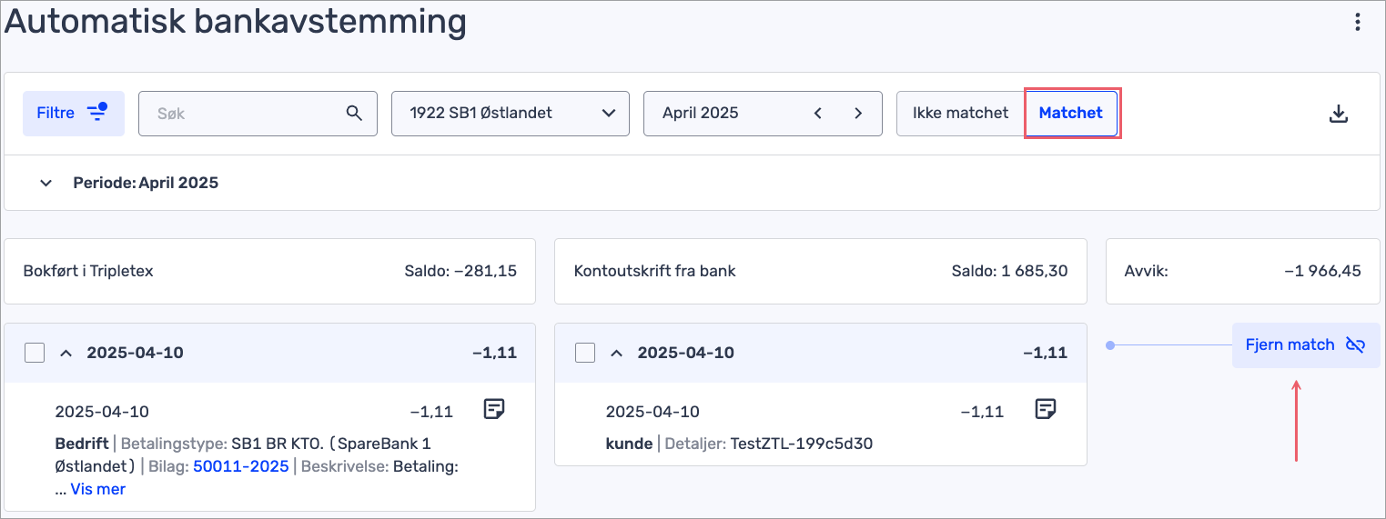
Task: Expand description with Vis mer link
Action: tap(97, 489)
